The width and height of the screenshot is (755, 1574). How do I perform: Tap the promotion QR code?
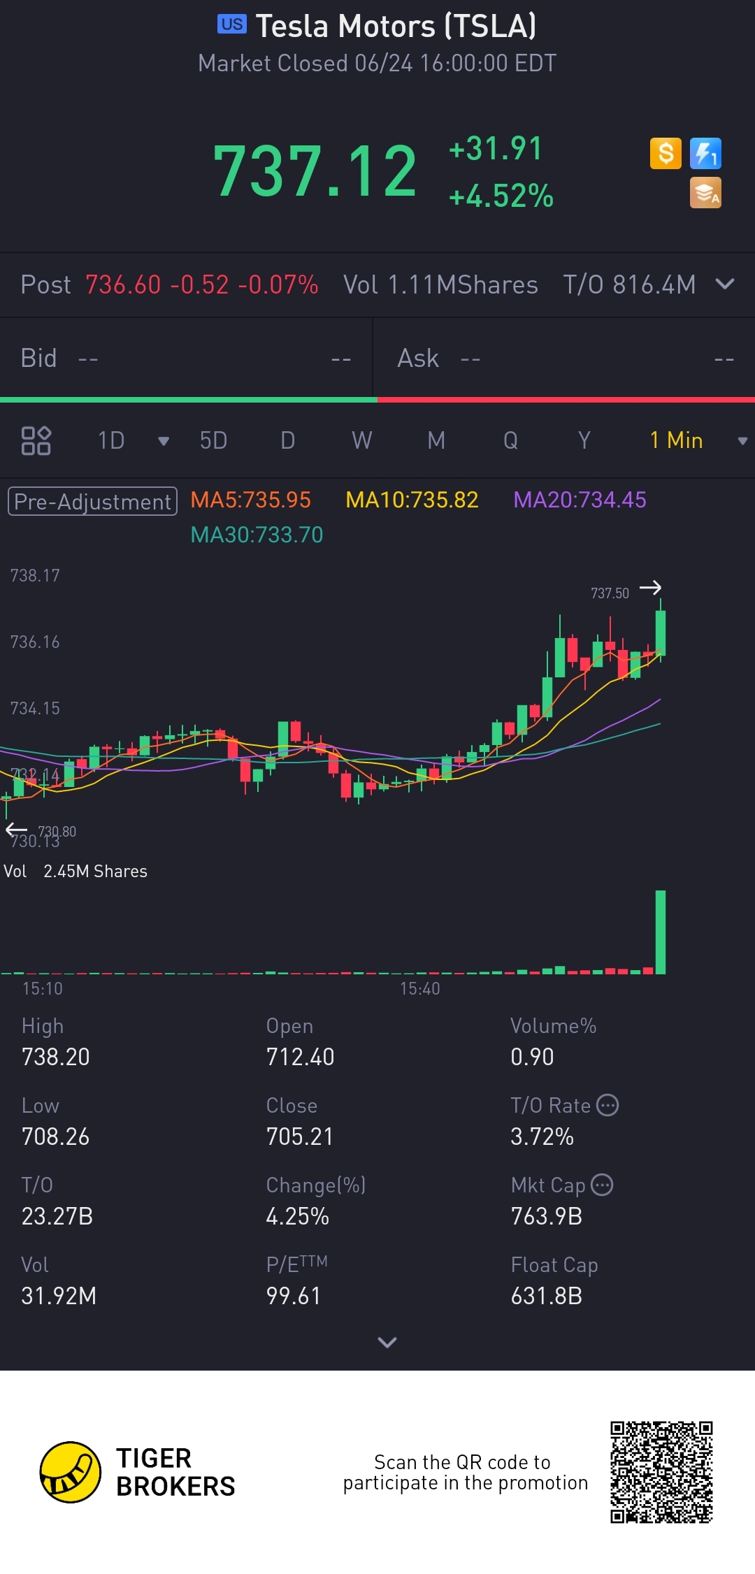661,1472
